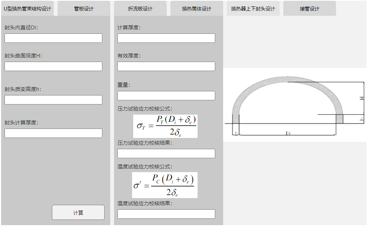Select the 封头质变高度h input field
This screenshot has width=368, height=227.
click(53, 100)
